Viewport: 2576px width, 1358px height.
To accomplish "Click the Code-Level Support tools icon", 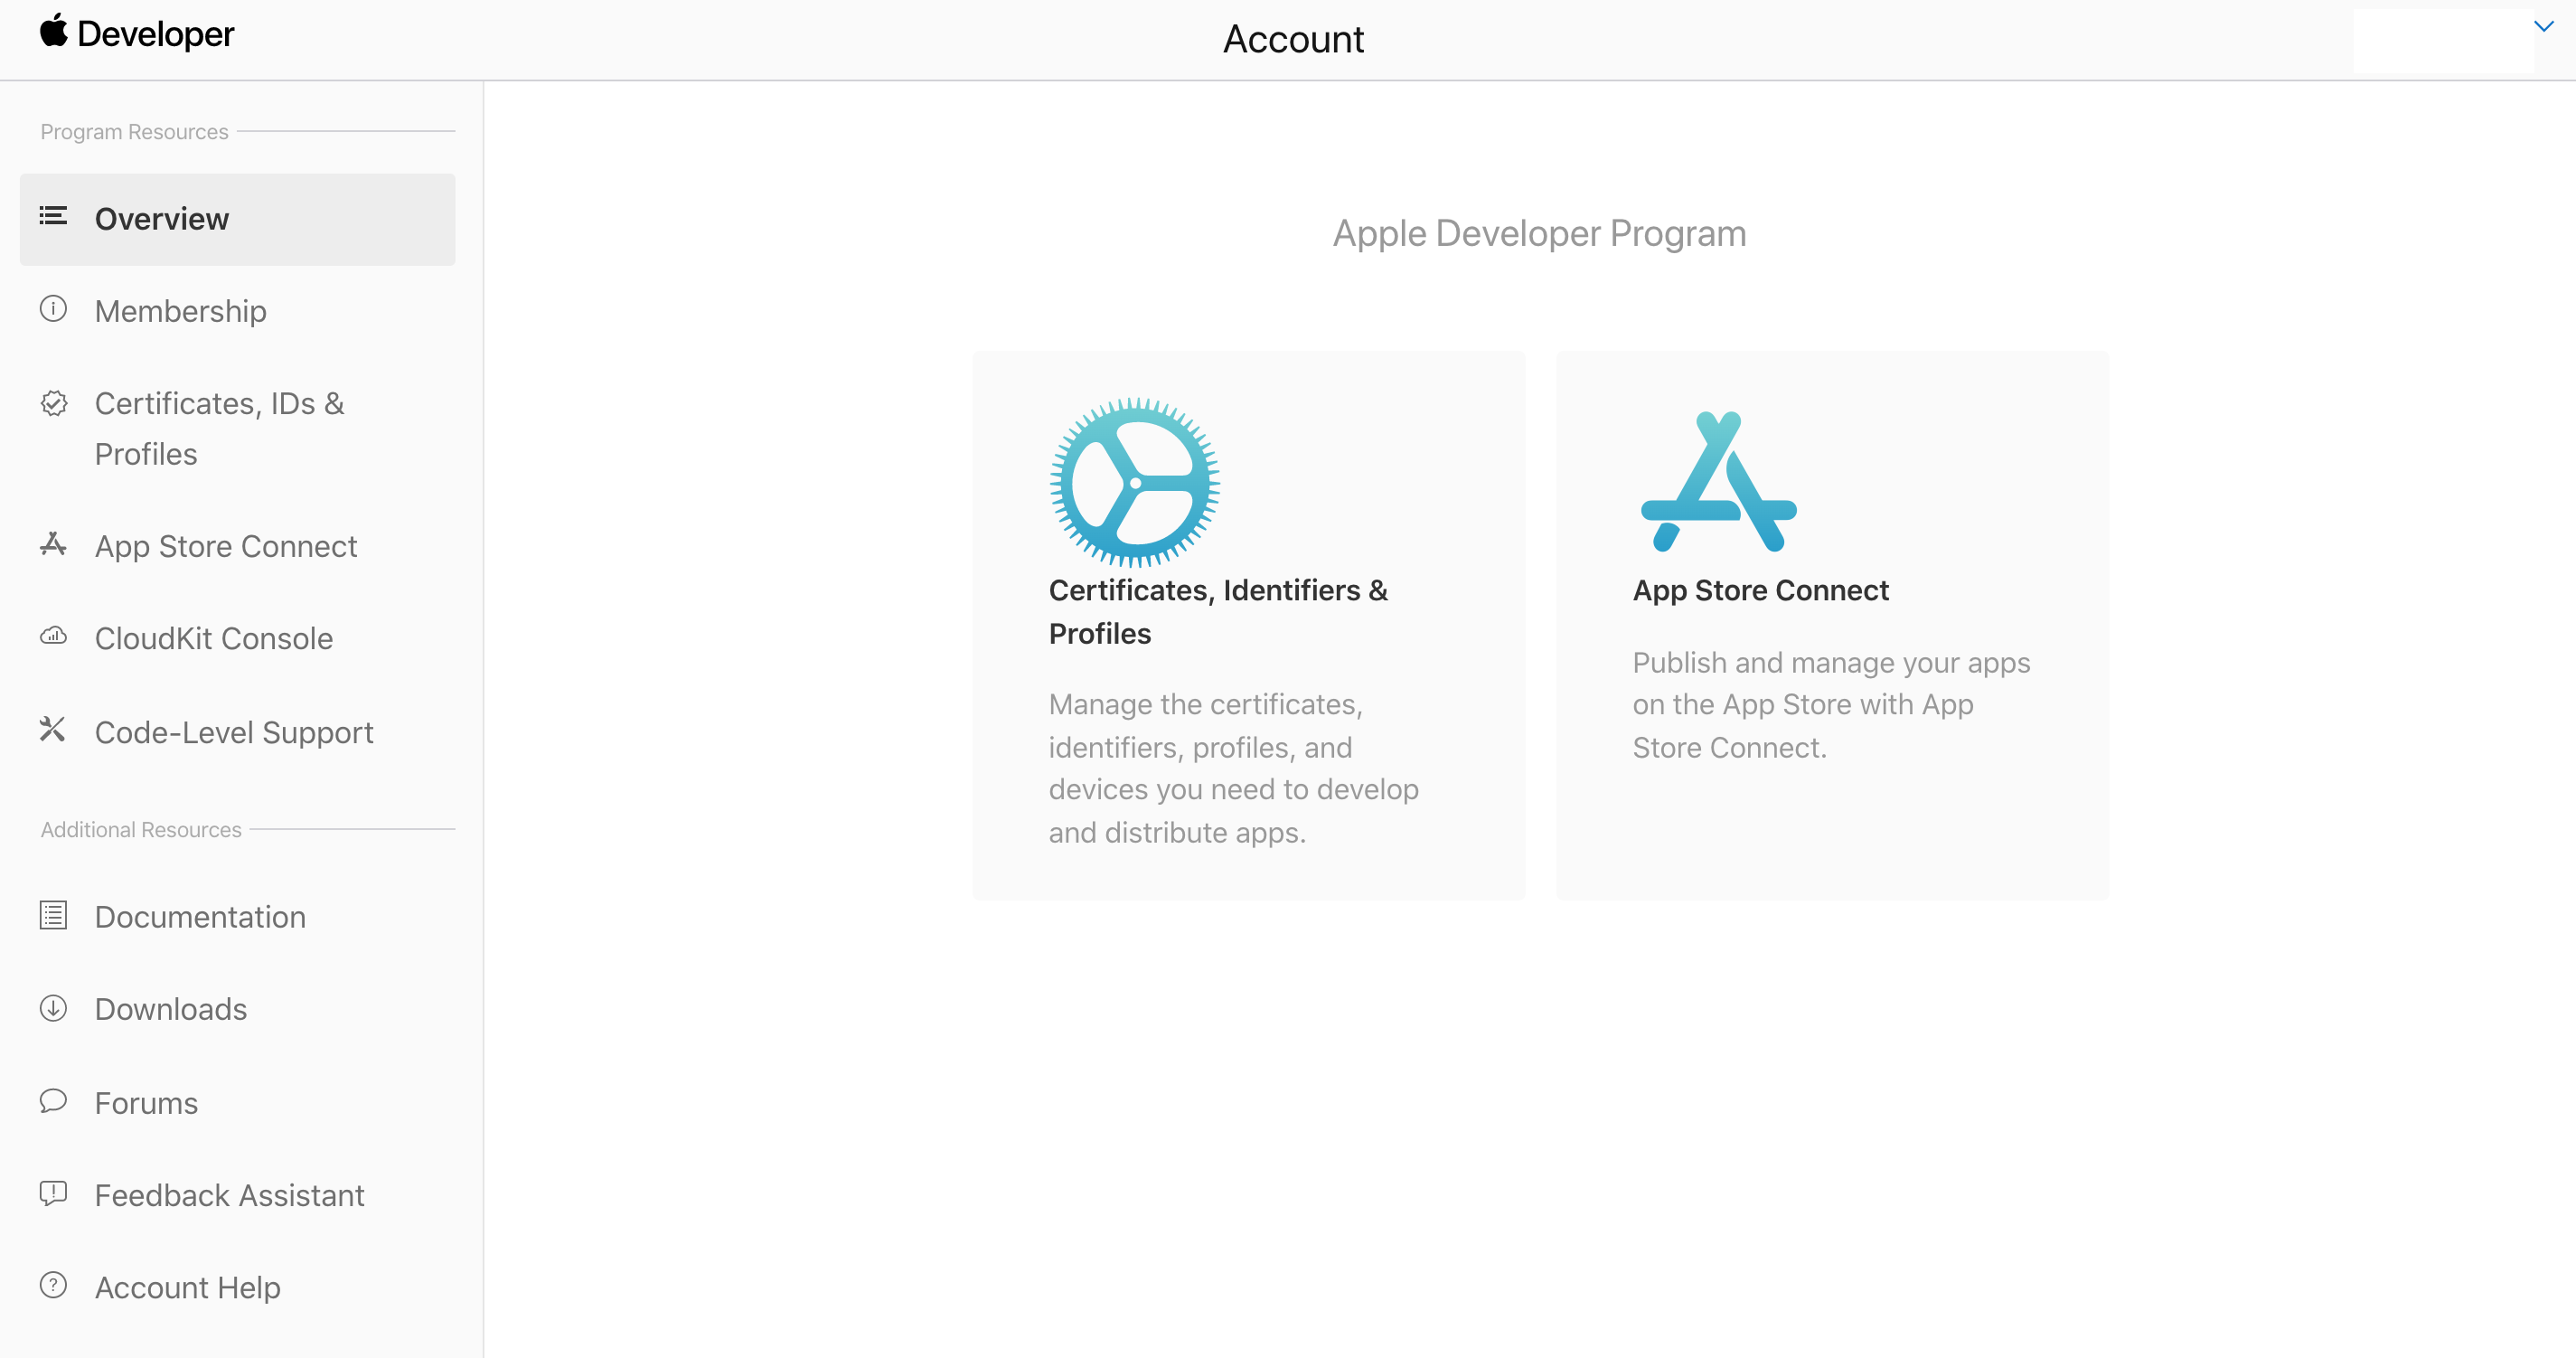I will 53,730.
